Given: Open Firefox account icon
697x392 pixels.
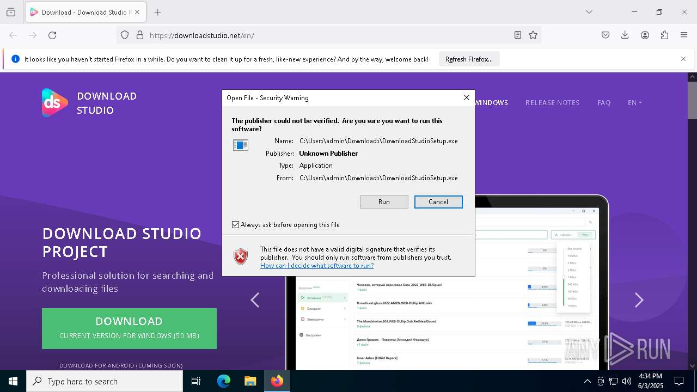Looking at the screenshot, I should (x=645, y=35).
